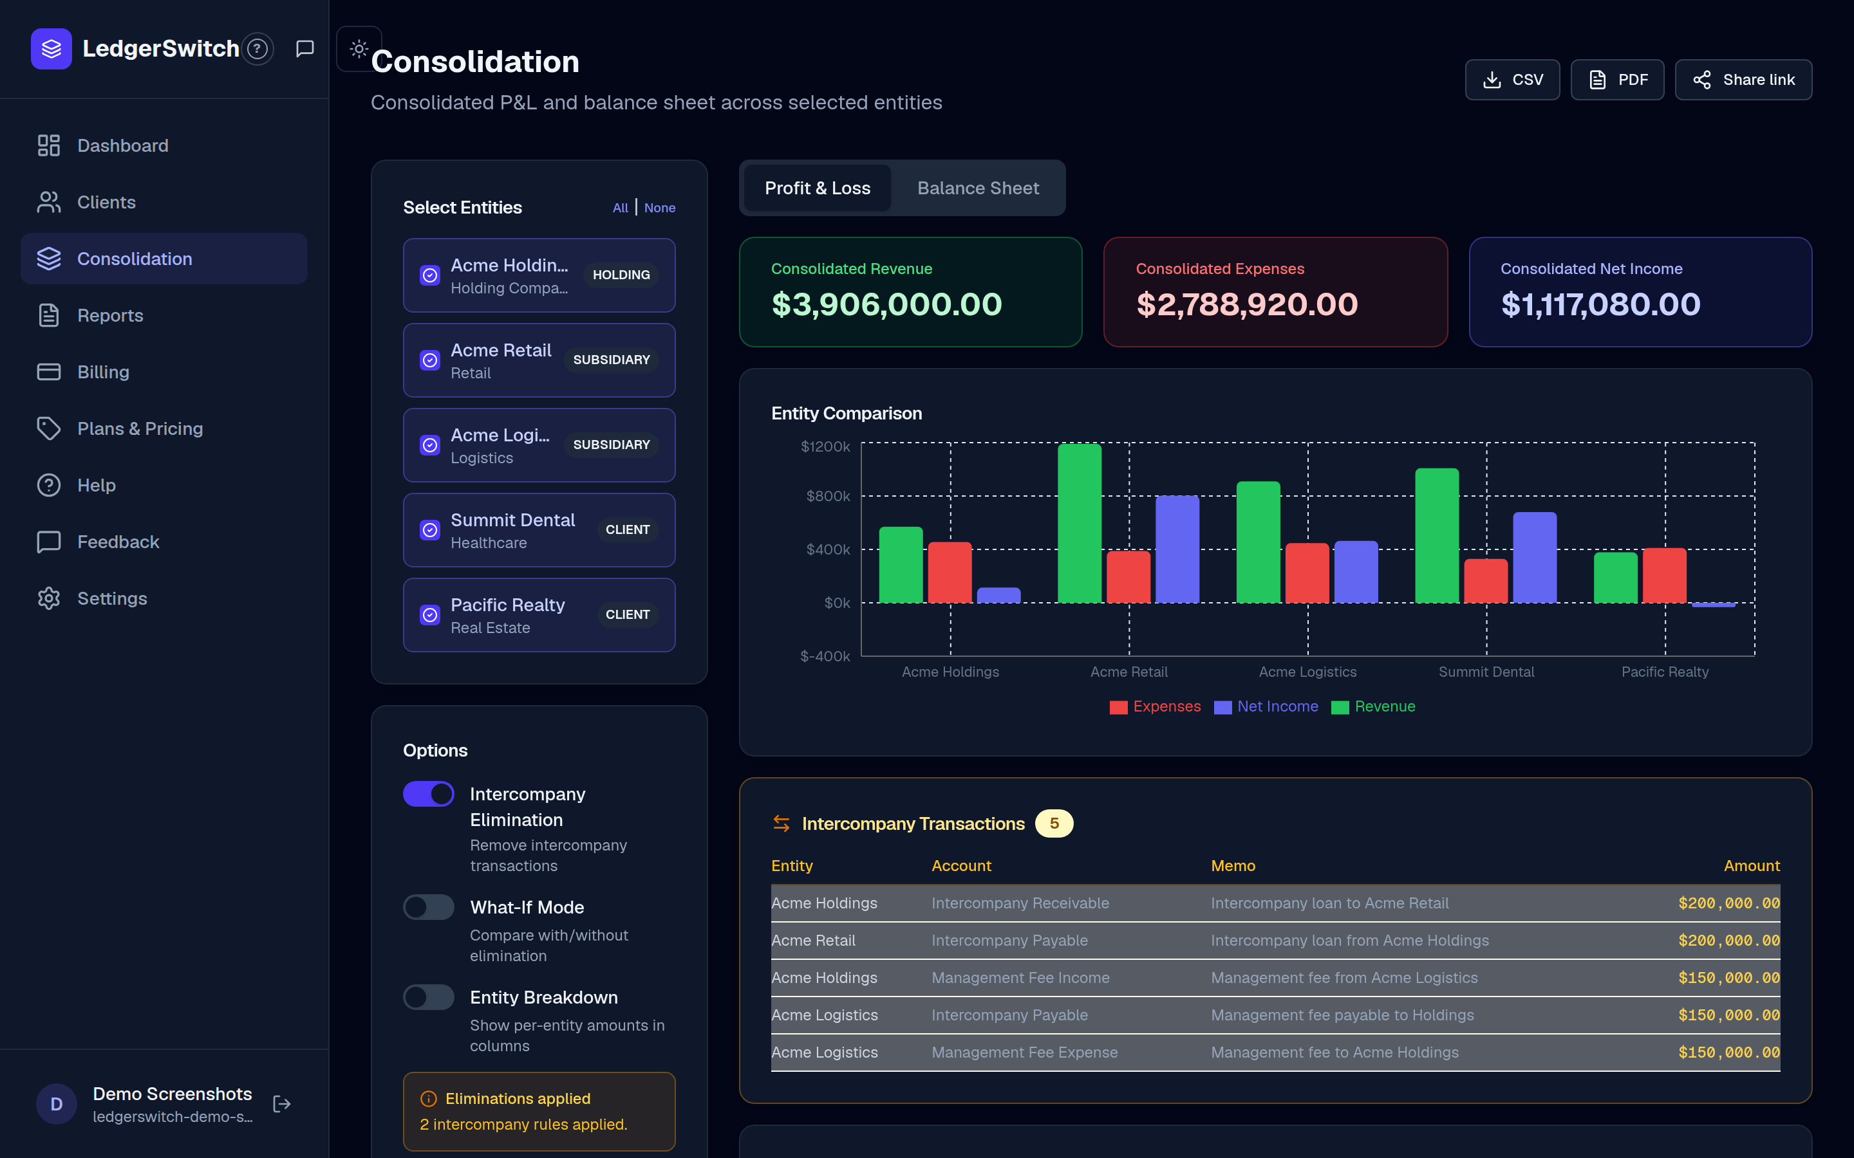Turn on the Entity Breakdown toggle

pos(429,997)
